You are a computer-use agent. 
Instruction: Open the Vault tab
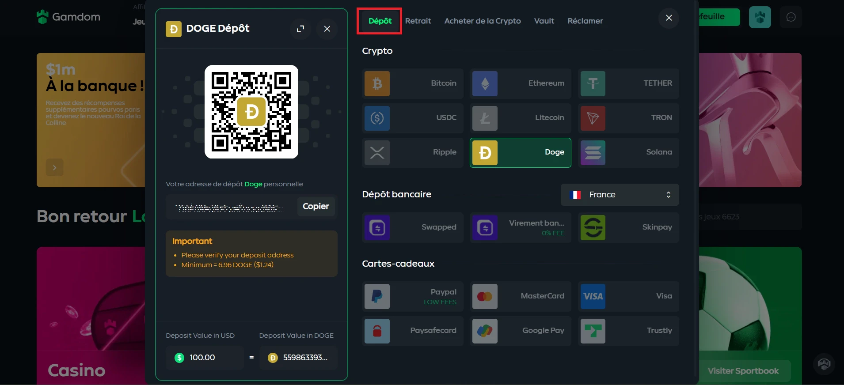544,21
